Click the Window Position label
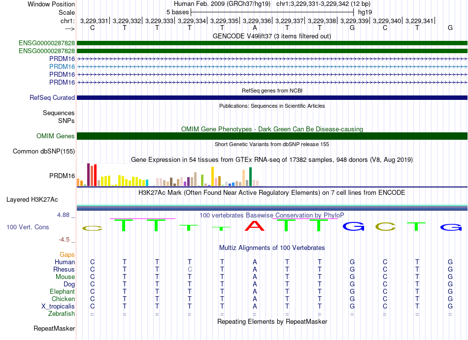The image size is (468, 340). point(51,4)
